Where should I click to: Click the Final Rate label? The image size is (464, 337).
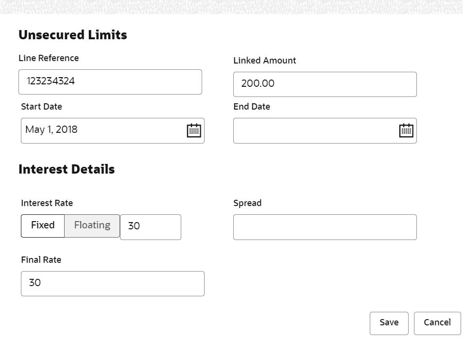point(41,260)
